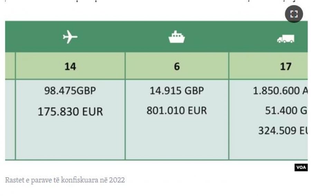Image resolution: width=311 pixels, height=196 pixels.
Task: Click the 801.010 EUR amount
Action: click(x=177, y=110)
